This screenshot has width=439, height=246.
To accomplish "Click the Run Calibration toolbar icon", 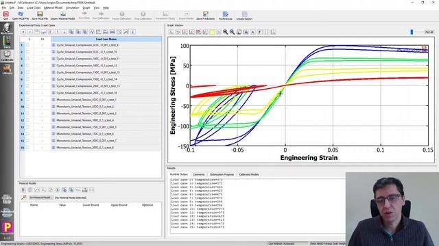I will [x=101, y=15].
